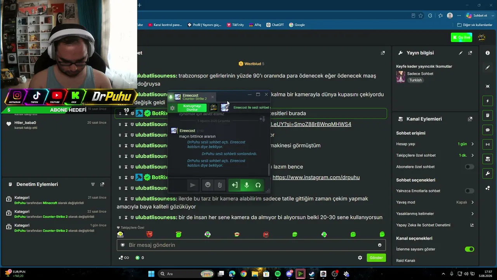Toggle the lightning bolt sidebar panel
Screen dimensions: 497x280
point(488,101)
